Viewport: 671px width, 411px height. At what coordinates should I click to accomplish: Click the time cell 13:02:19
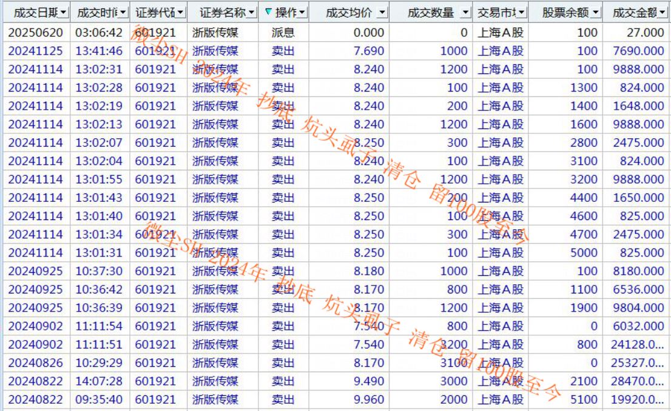point(99,106)
